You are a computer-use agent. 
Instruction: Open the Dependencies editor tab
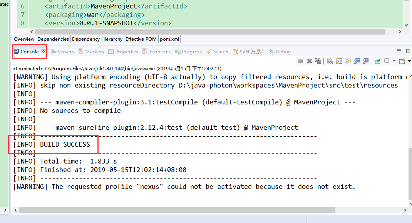coord(53,39)
